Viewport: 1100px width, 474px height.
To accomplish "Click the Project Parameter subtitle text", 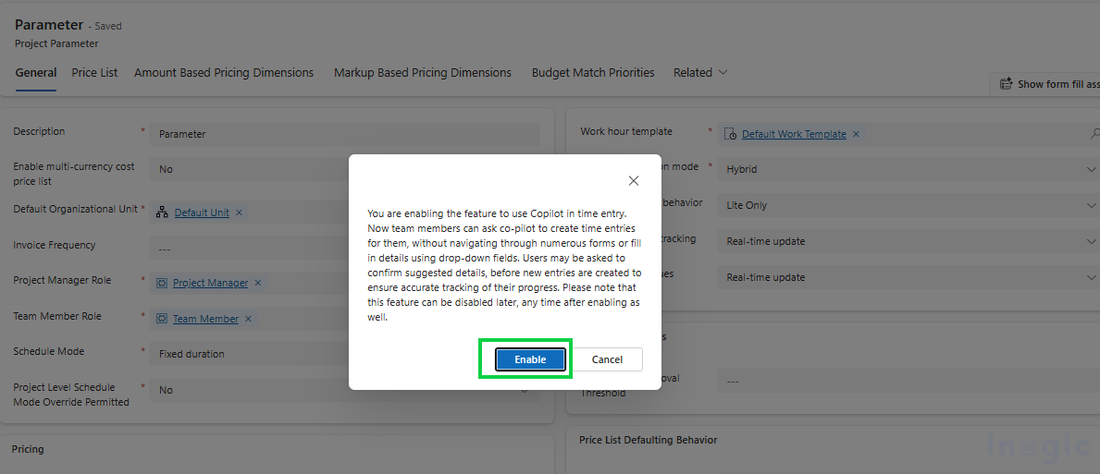I will point(56,43).
